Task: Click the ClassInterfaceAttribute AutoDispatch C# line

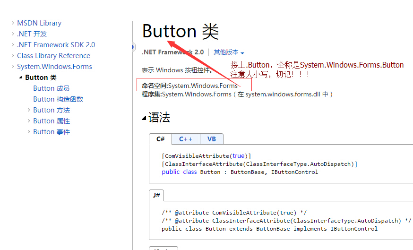Action: click(259, 164)
